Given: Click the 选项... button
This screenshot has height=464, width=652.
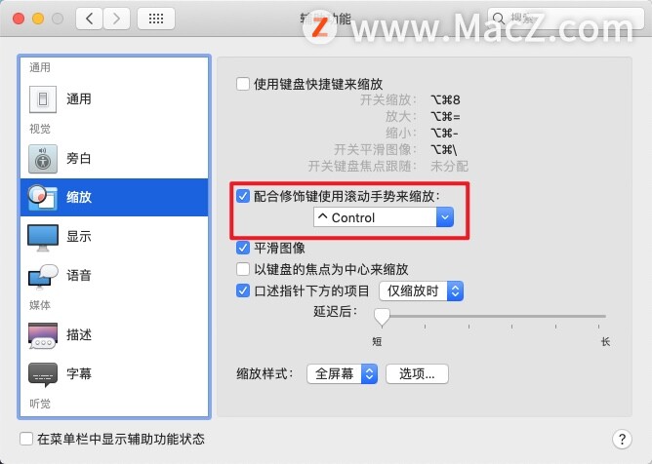Looking at the screenshot, I should tap(417, 374).
